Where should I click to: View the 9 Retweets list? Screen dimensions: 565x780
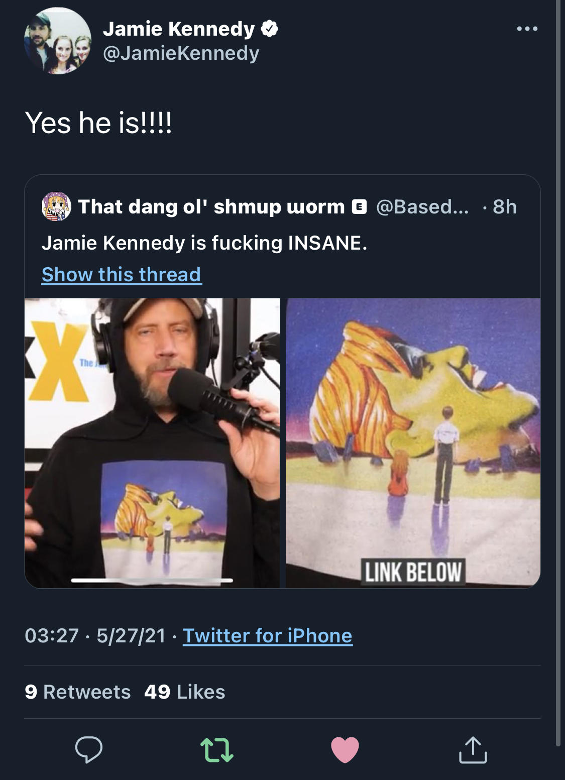tap(78, 692)
